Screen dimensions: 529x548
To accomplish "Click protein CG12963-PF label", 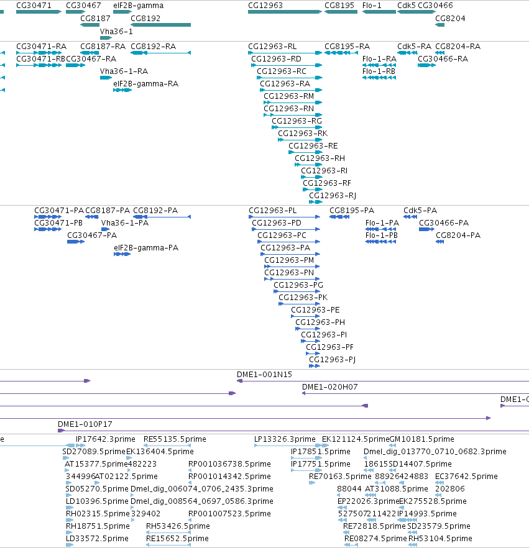I will pyautogui.click(x=329, y=347).
